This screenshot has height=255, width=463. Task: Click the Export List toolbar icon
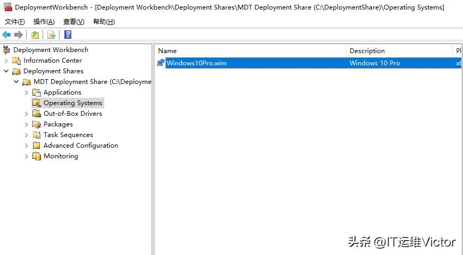coord(52,35)
